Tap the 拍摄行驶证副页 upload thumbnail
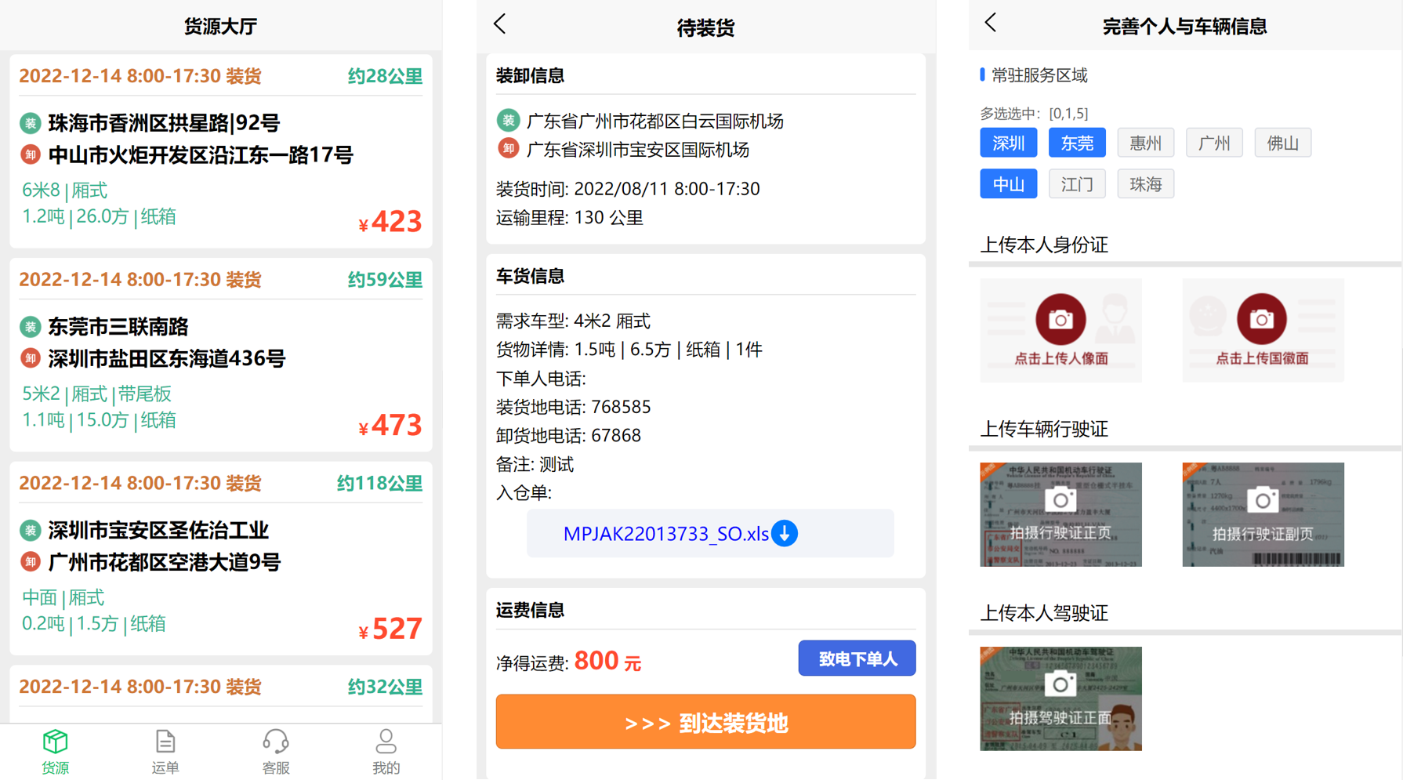 [1263, 513]
